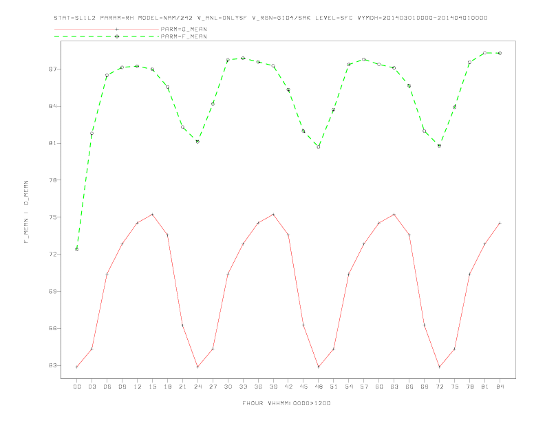Click the x-axis tick label 42
This screenshot has width=545, height=421.
[x=288, y=387]
